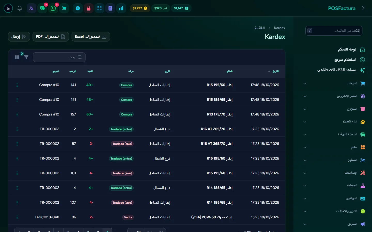The width and height of the screenshot is (372, 232).
Task: Open the language translation icon
Action: (x=32, y=8)
